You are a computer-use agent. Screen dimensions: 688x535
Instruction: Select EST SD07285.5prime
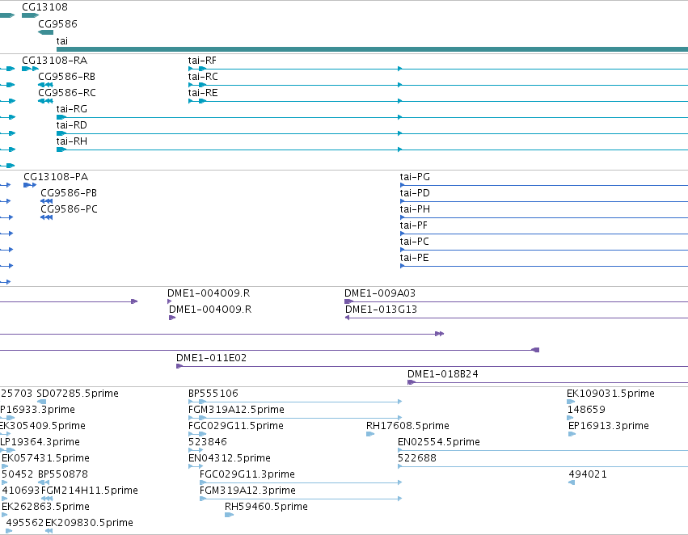(x=78, y=394)
